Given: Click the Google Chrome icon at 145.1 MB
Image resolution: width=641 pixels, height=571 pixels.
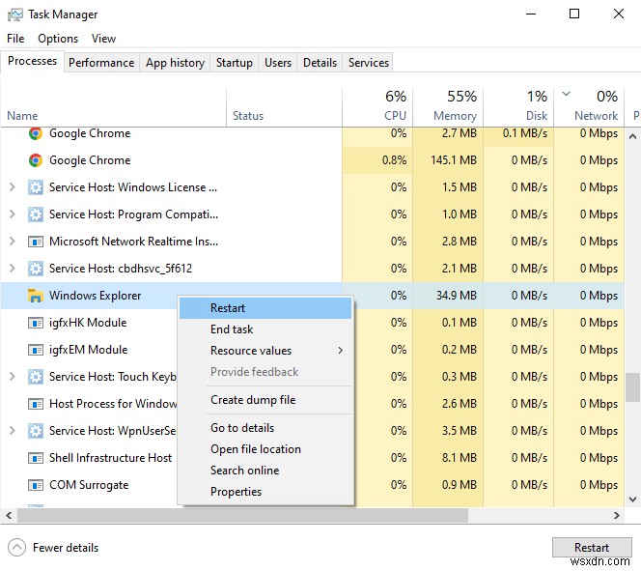Looking at the screenshot, I should [x=36, y=160].
